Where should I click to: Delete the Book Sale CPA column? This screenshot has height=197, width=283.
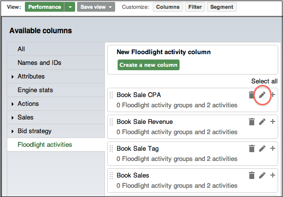(x=251, y=95)
